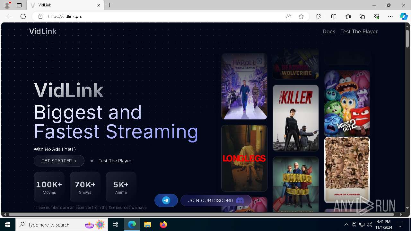The height and width of the screenshot is (231, 411).
Task: Click the taskbar clock and date
Action: click(384, 225)
